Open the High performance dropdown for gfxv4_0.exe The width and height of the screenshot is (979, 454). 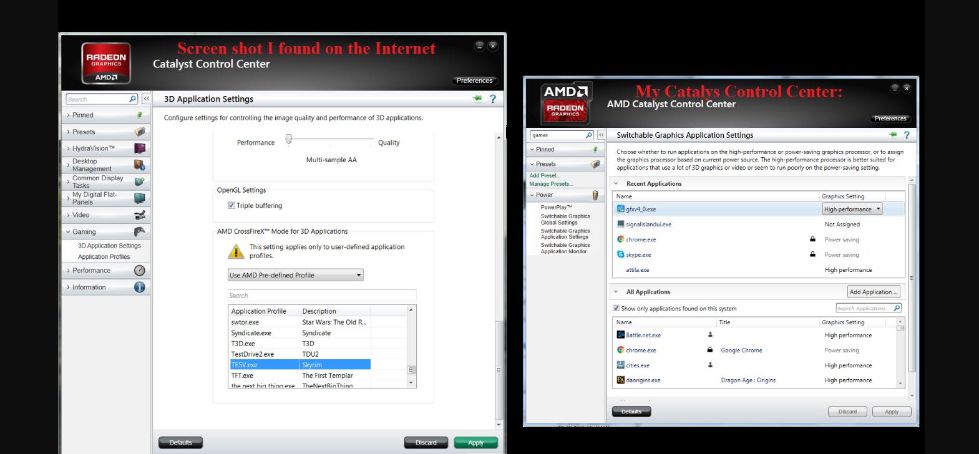pos(852,209)
